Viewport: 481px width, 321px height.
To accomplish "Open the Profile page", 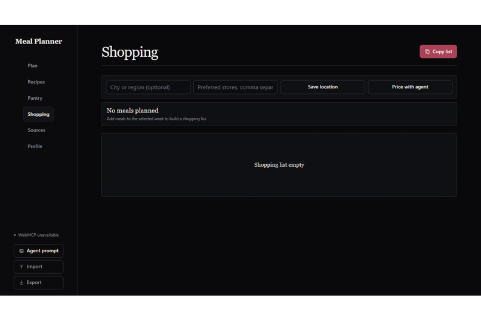I will point(35,146).
